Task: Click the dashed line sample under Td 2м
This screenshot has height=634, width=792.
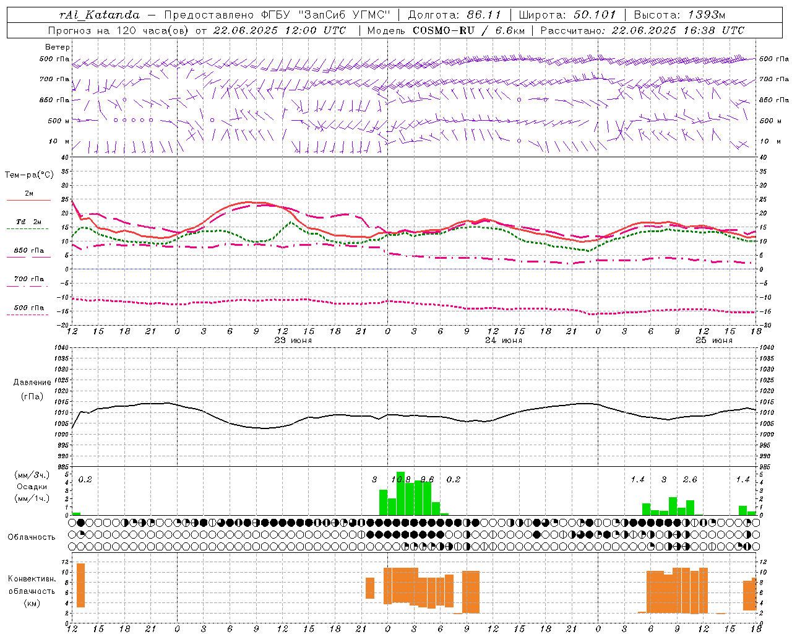Action: (x=27, y=229)
